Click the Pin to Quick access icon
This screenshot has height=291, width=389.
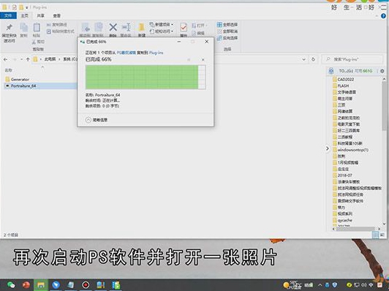(x=10, y=27)
